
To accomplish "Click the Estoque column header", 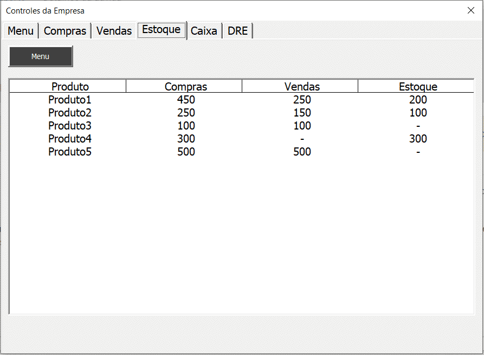I will (417, 86).
